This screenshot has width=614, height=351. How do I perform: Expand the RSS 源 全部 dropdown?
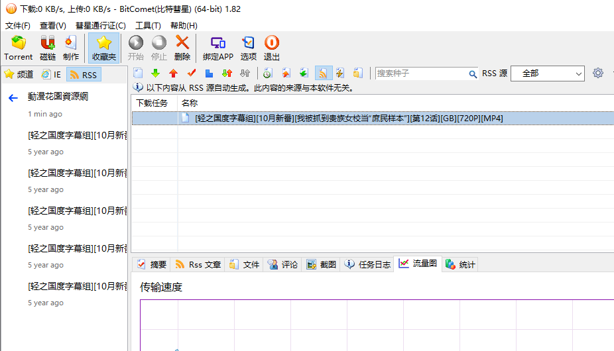coord(548,74)
